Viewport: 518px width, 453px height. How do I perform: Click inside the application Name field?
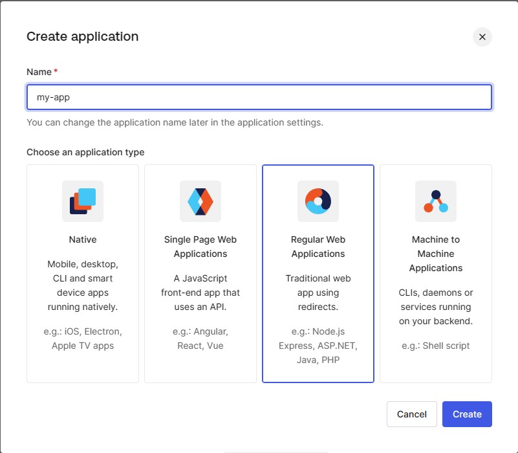point(259,96)
